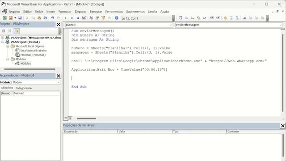Switch to Full Module View at code window bottom
286x161 pixels.
[70, 118]
